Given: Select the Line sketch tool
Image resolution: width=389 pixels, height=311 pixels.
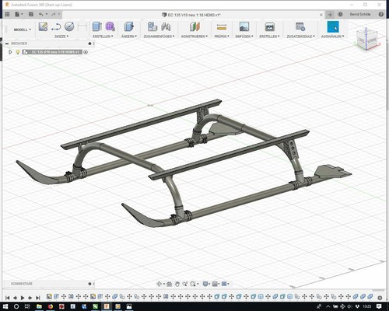Looking at the screenshot, I should (x=56, y=26).
